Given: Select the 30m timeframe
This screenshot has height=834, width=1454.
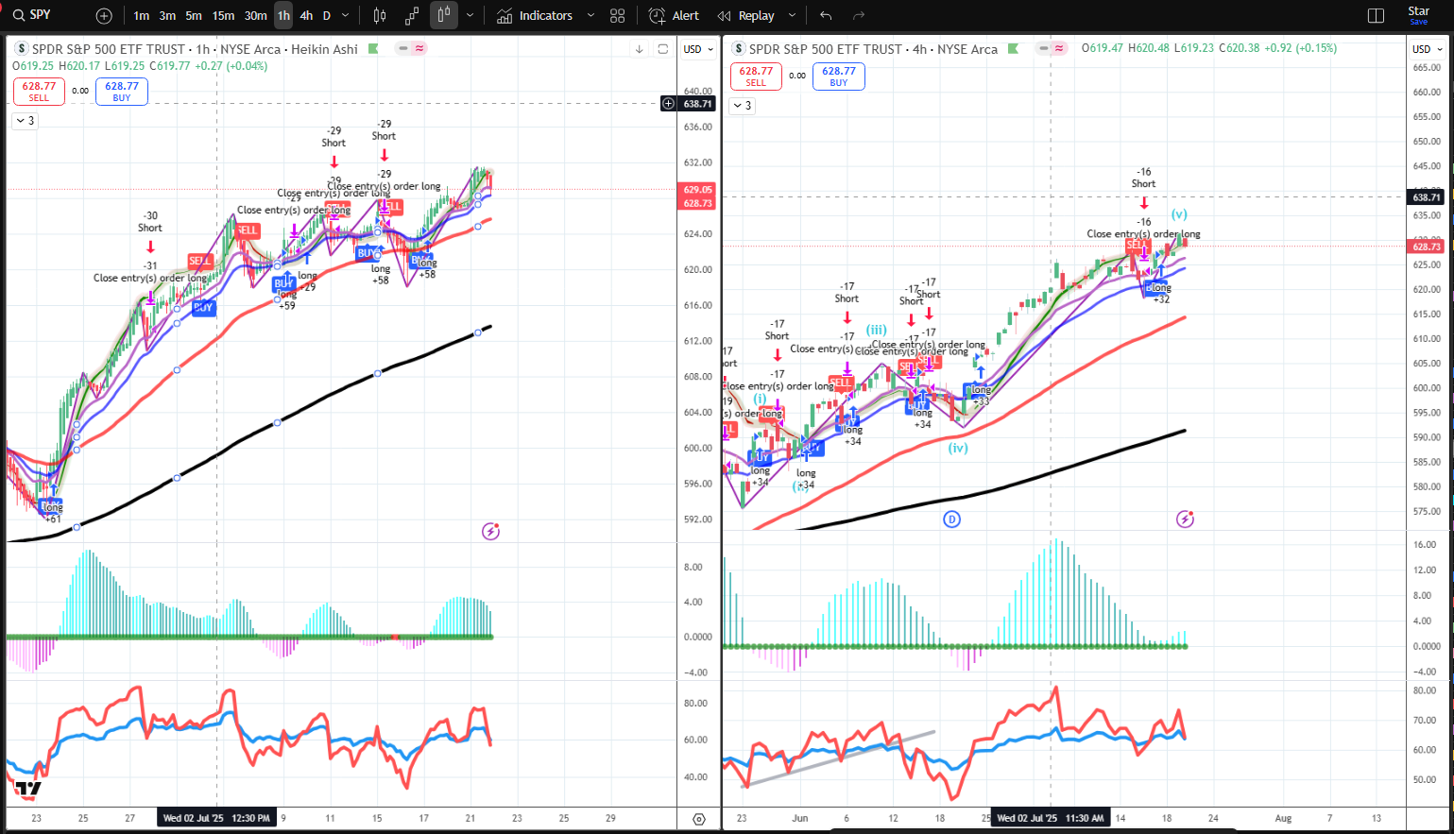Looking at the screenshot, I should (x=255, y=16).
